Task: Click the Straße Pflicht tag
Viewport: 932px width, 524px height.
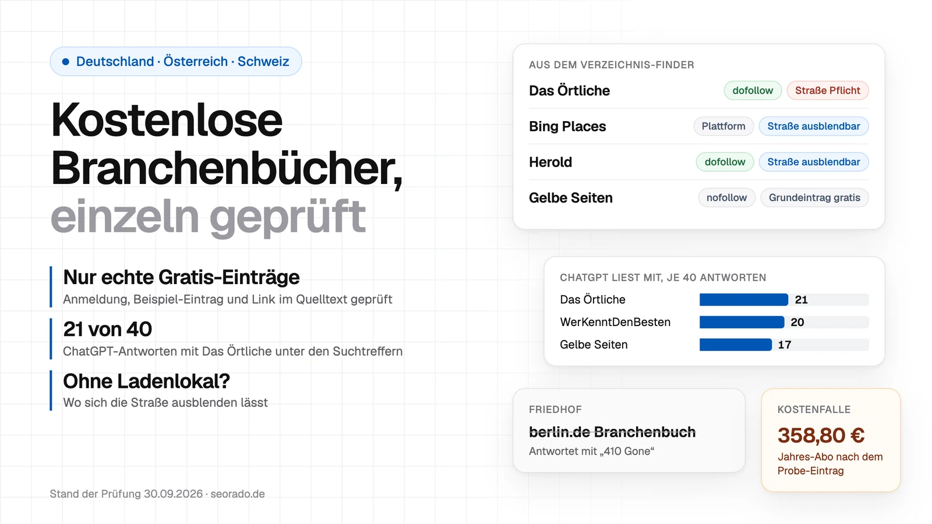Action: 828,90
